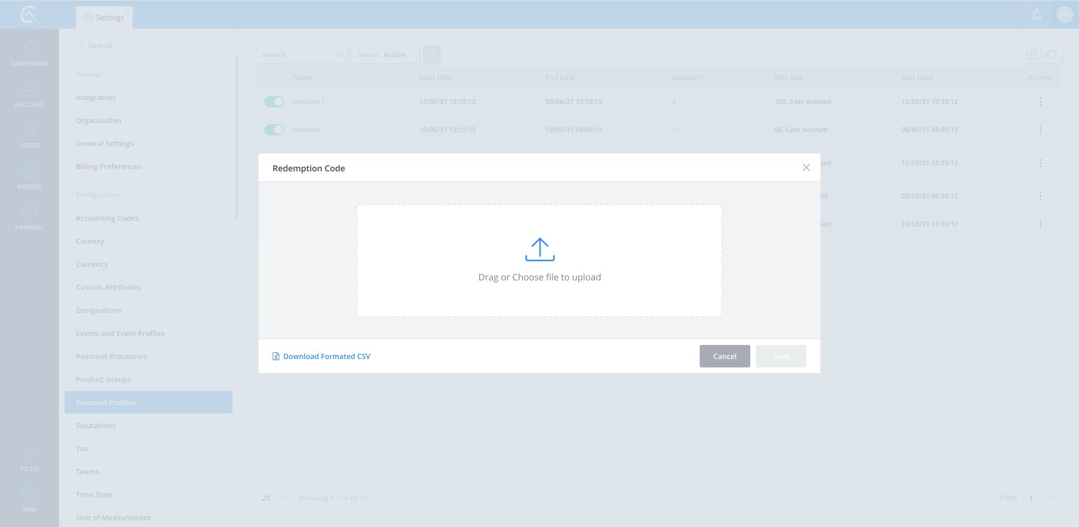Click the settings sidebar Search field
This screenshot has width=1079, height=527.
coord(149,46)
